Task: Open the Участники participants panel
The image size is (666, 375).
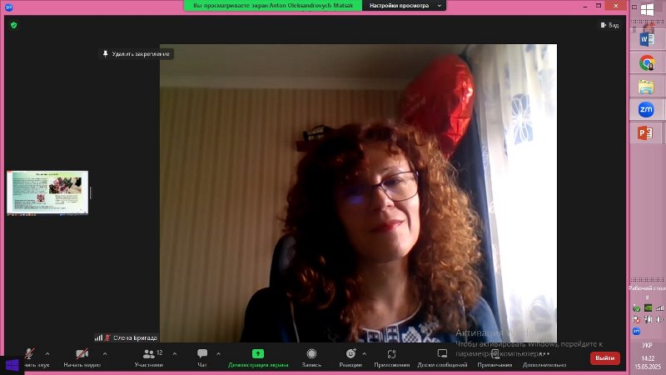Action: 149,357
